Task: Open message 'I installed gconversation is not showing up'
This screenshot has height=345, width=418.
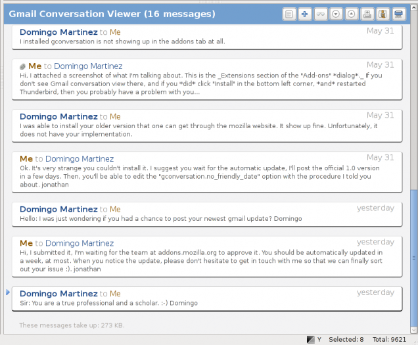Action: click(x=207, y=37)
